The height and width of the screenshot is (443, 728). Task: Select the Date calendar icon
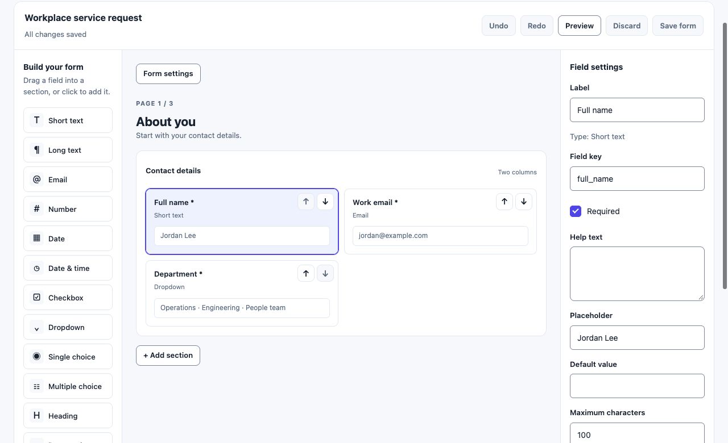click(36, 239)
